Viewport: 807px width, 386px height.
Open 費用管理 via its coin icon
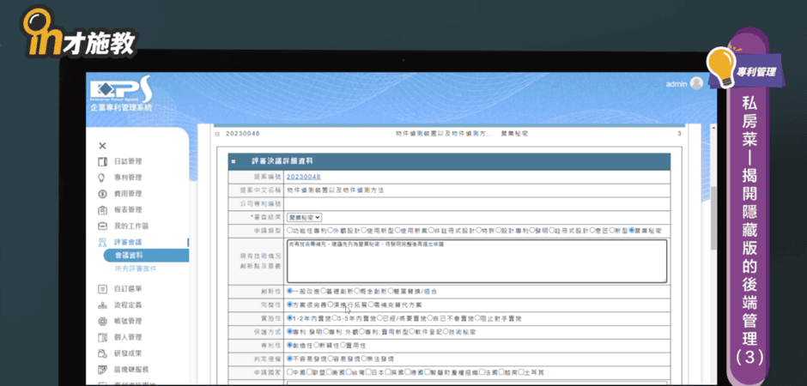[102, 194]
